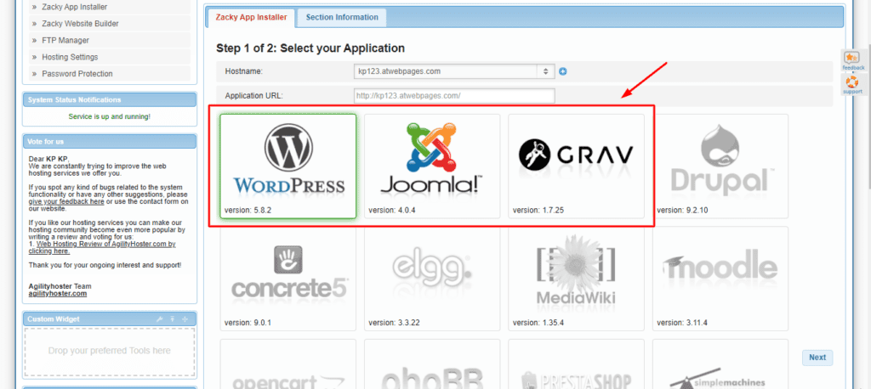This screenshot has width=871, height=389.
Task: Select the WordPress application tile
Action: pos(287,166)
